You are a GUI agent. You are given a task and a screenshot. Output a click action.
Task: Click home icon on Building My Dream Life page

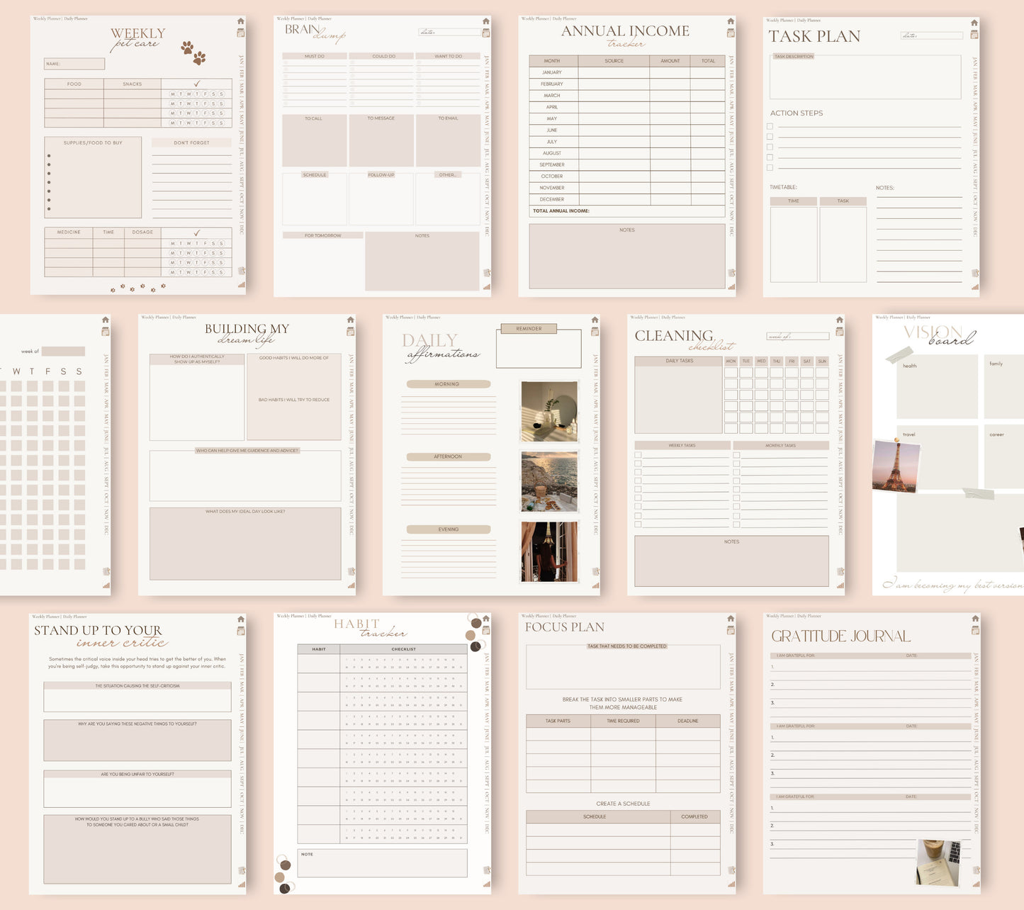click(350, 320)
